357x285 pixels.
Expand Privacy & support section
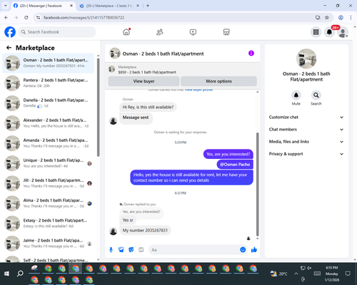coord(306,154)
